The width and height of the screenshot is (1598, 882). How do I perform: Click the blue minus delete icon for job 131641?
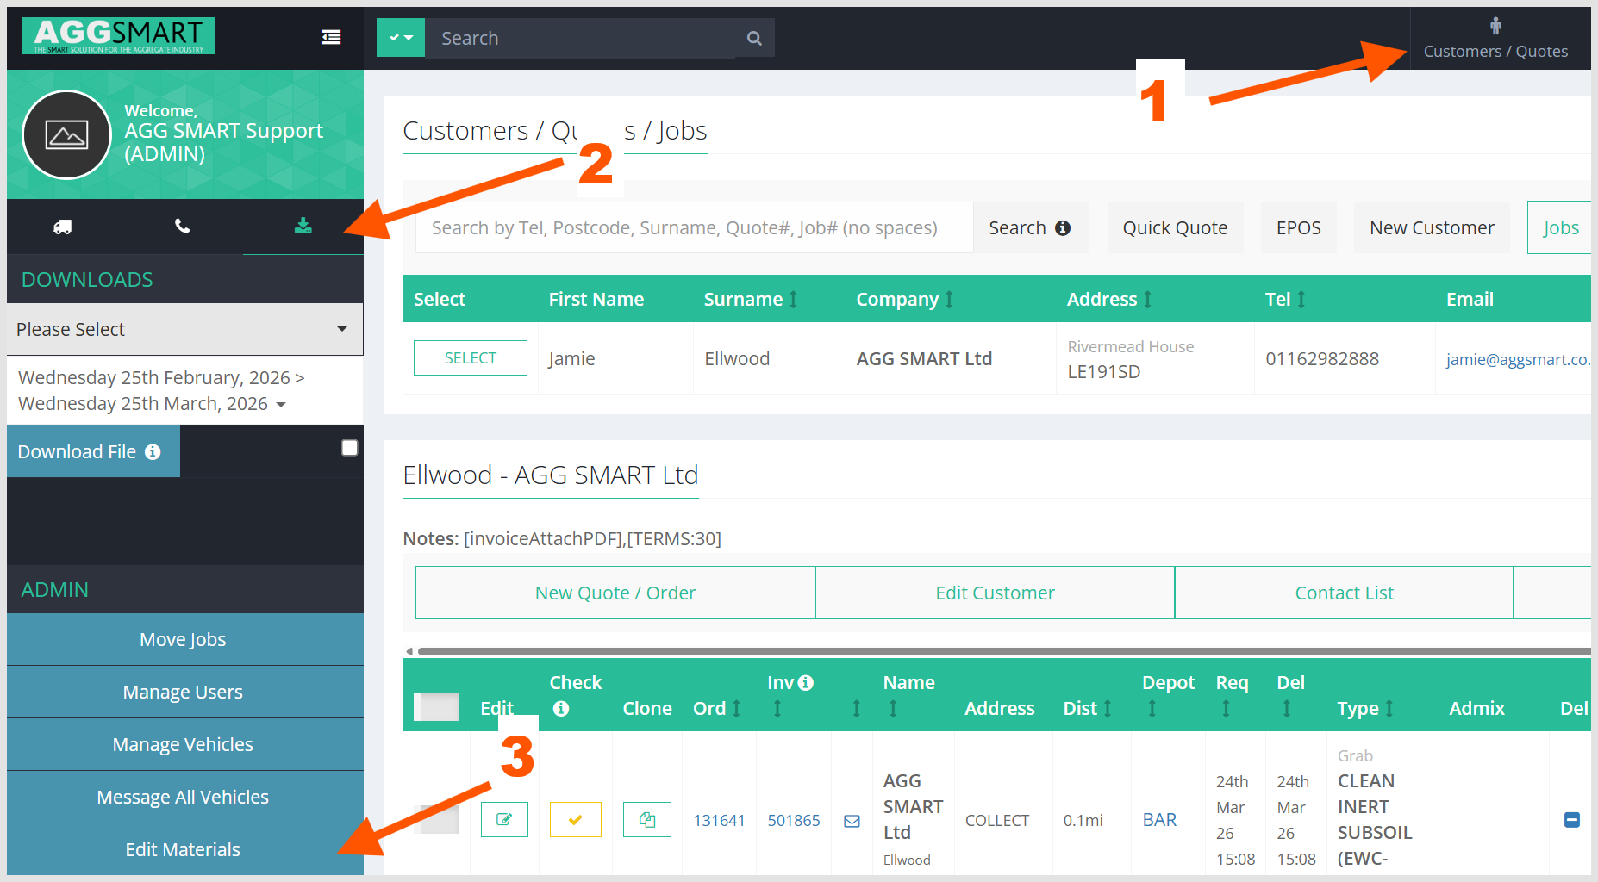coord(1571,820)
